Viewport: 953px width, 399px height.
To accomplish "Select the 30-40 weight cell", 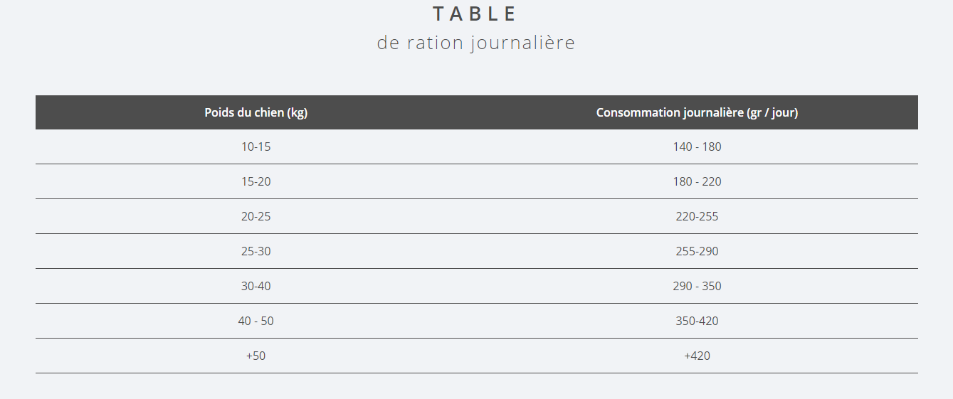I will pyautogui.click(x=256, y=286).
